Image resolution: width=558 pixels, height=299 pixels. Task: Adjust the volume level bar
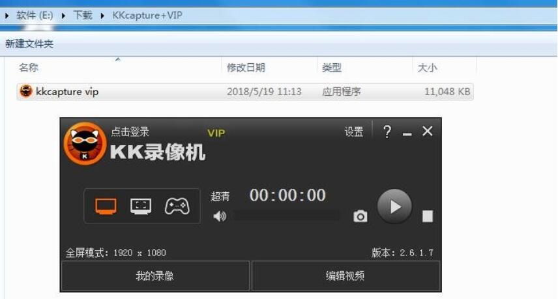click(287, 216)
